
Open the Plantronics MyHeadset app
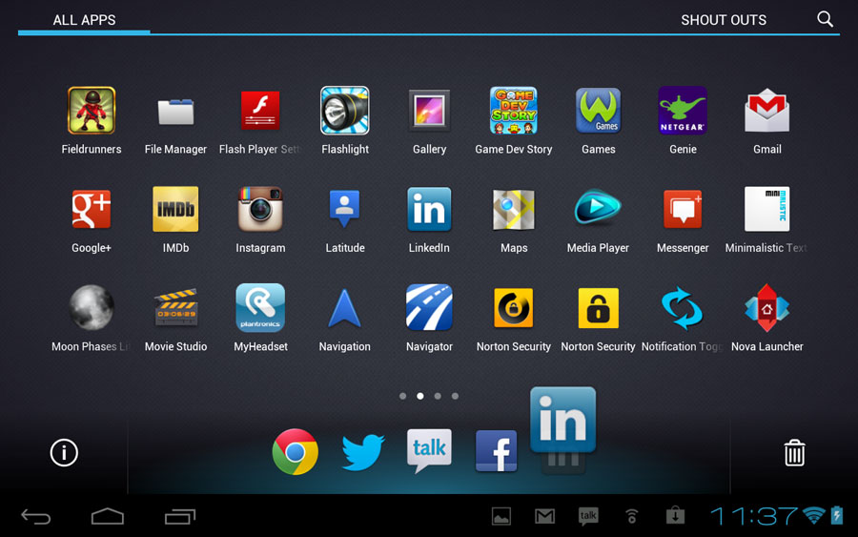pyautogui.click(x=260, y=308)
